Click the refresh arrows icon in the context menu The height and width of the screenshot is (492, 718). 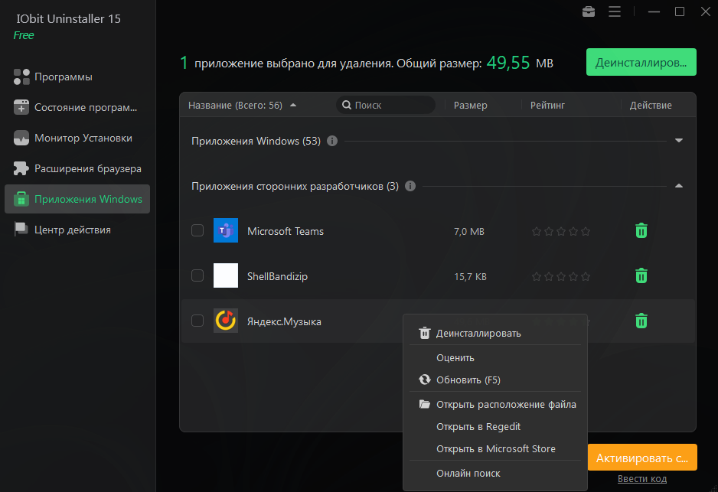coord(425,380)
